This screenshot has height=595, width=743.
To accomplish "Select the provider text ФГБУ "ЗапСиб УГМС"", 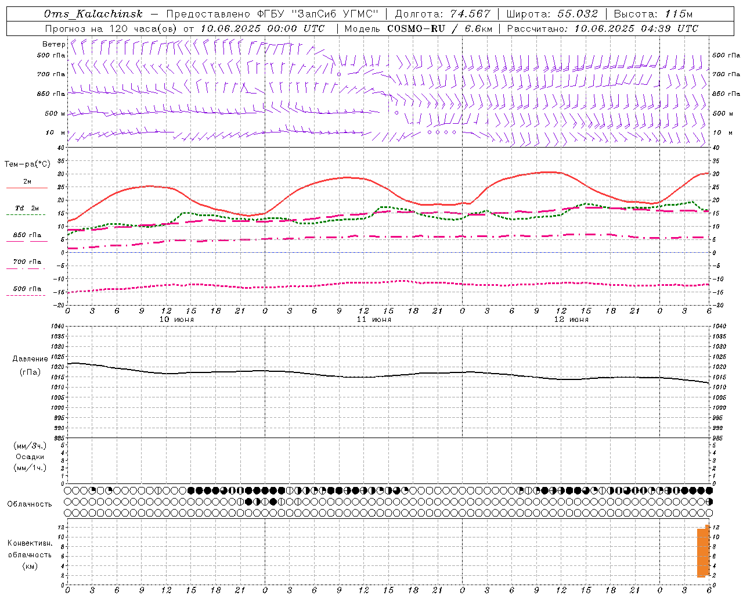I will click(318, 14).
